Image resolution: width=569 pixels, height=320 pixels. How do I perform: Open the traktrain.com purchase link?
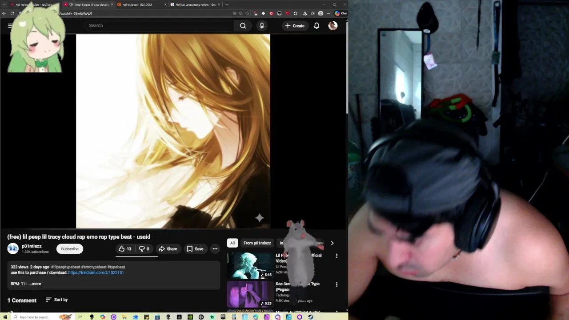coord(96,272)
